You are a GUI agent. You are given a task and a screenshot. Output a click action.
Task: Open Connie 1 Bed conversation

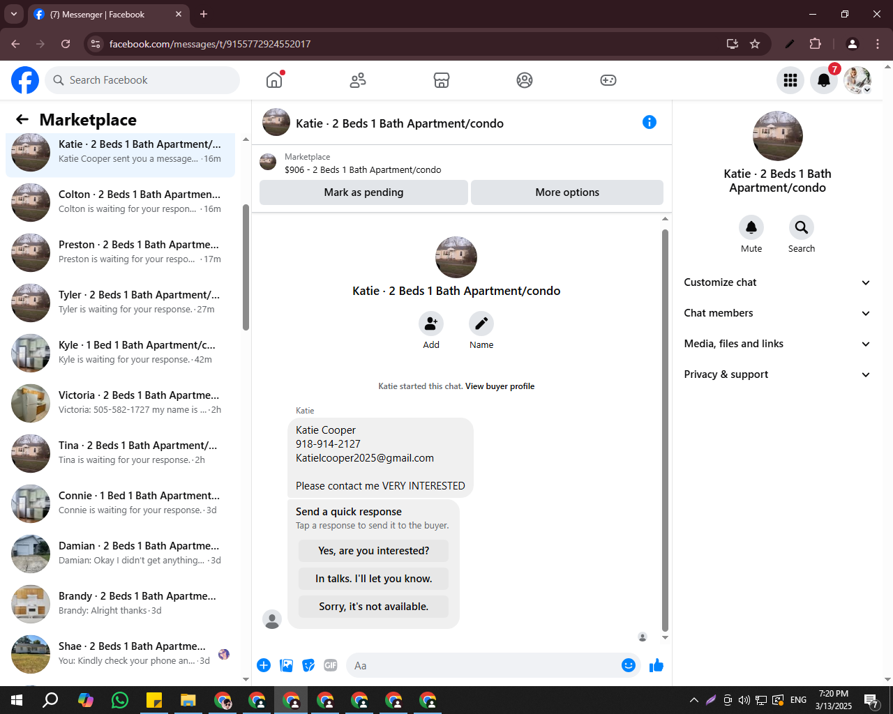pyautogui.click(x=120, y=503)
